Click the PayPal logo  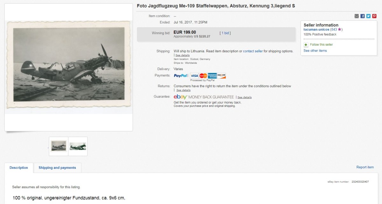(180, 76)
